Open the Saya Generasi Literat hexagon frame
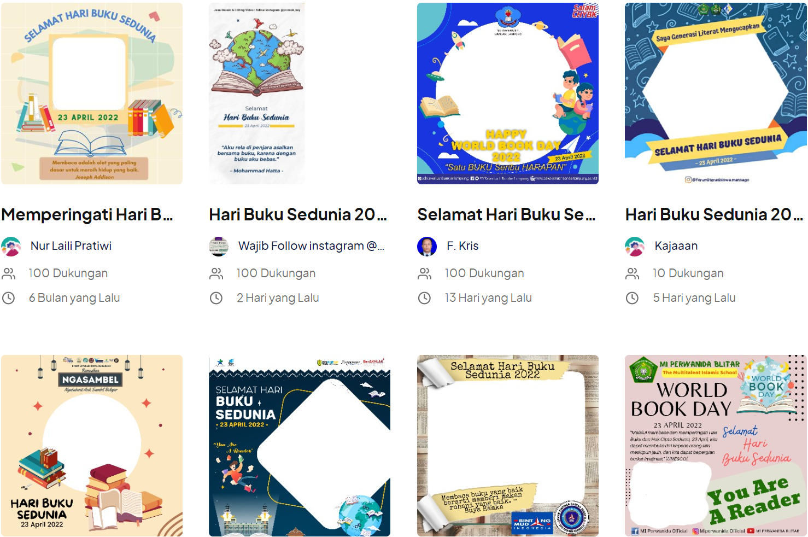 click(716, 94)
